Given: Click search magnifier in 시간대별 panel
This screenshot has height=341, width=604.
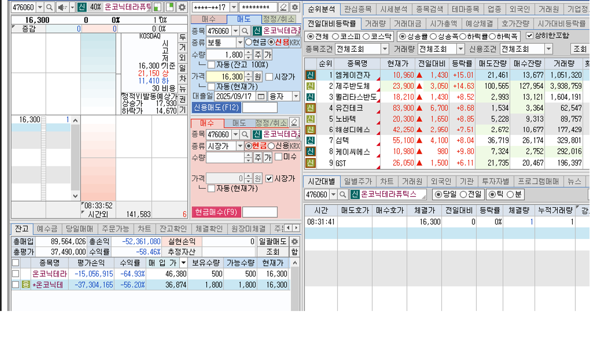Looking at the screenshot, I should pos(343,195).
